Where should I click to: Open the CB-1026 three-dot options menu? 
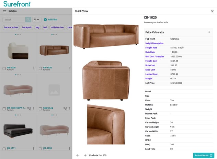coord(33,68)
